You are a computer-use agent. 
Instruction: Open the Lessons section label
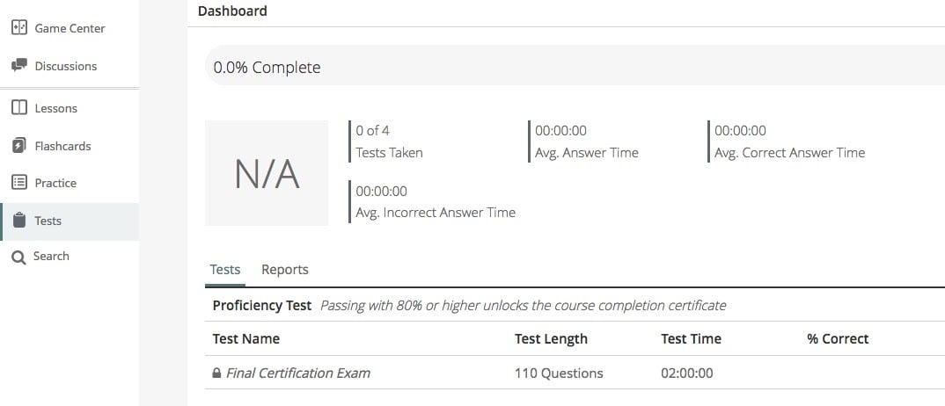pos(56,108)
